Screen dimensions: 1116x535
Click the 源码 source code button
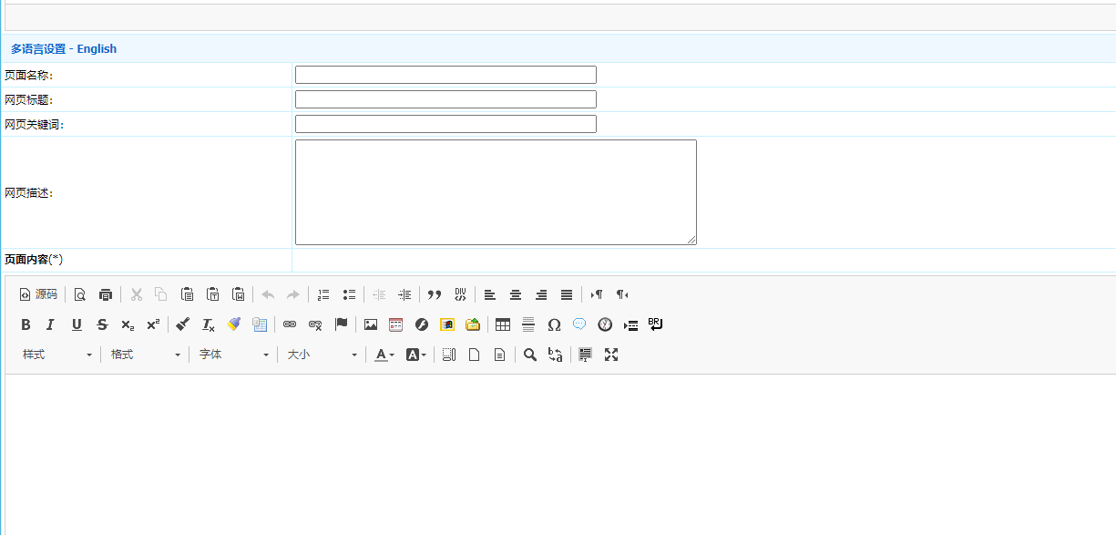[38, 294]
